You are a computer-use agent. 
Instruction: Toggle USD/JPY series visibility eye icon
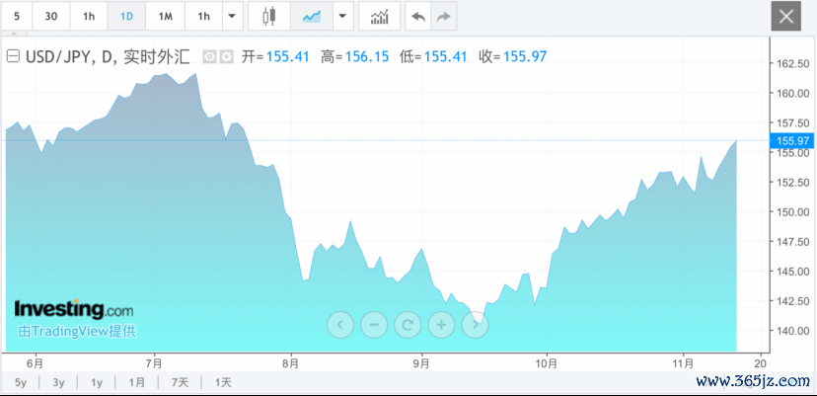(209, 57)
